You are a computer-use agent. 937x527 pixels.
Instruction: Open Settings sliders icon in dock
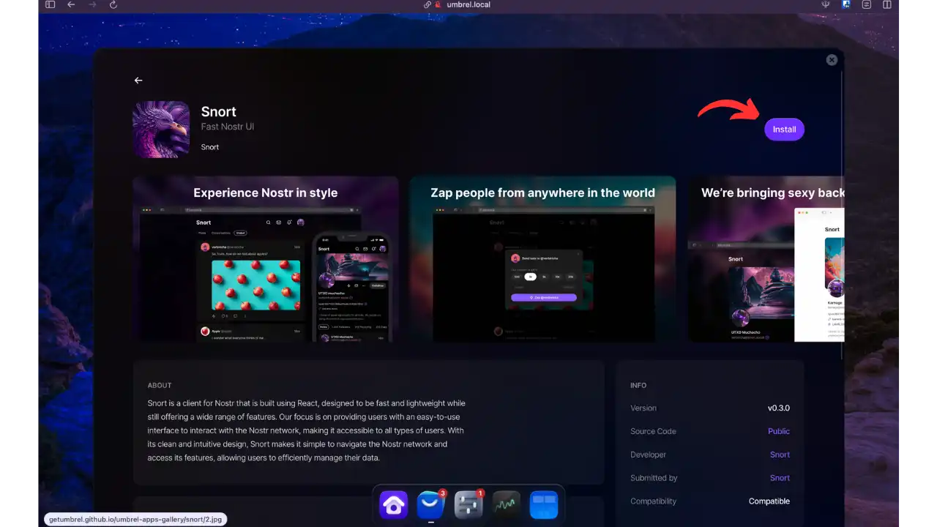pos(468,504)
